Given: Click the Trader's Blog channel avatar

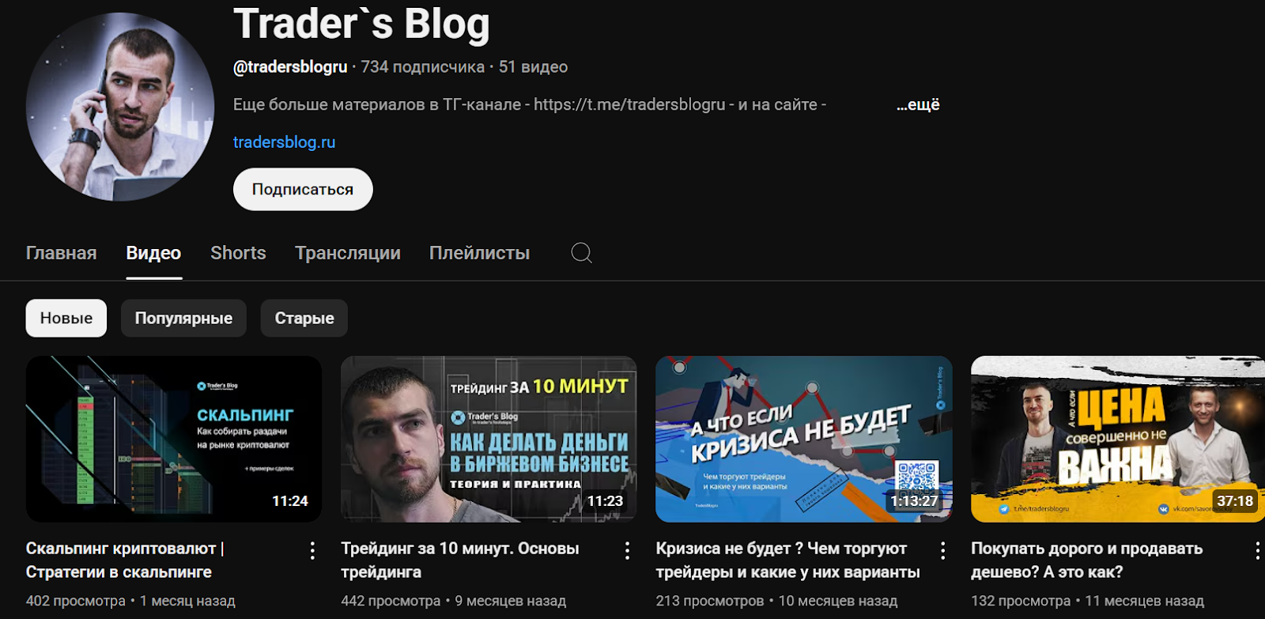Looking at the screenshot, I should click(x=120, y=107).
